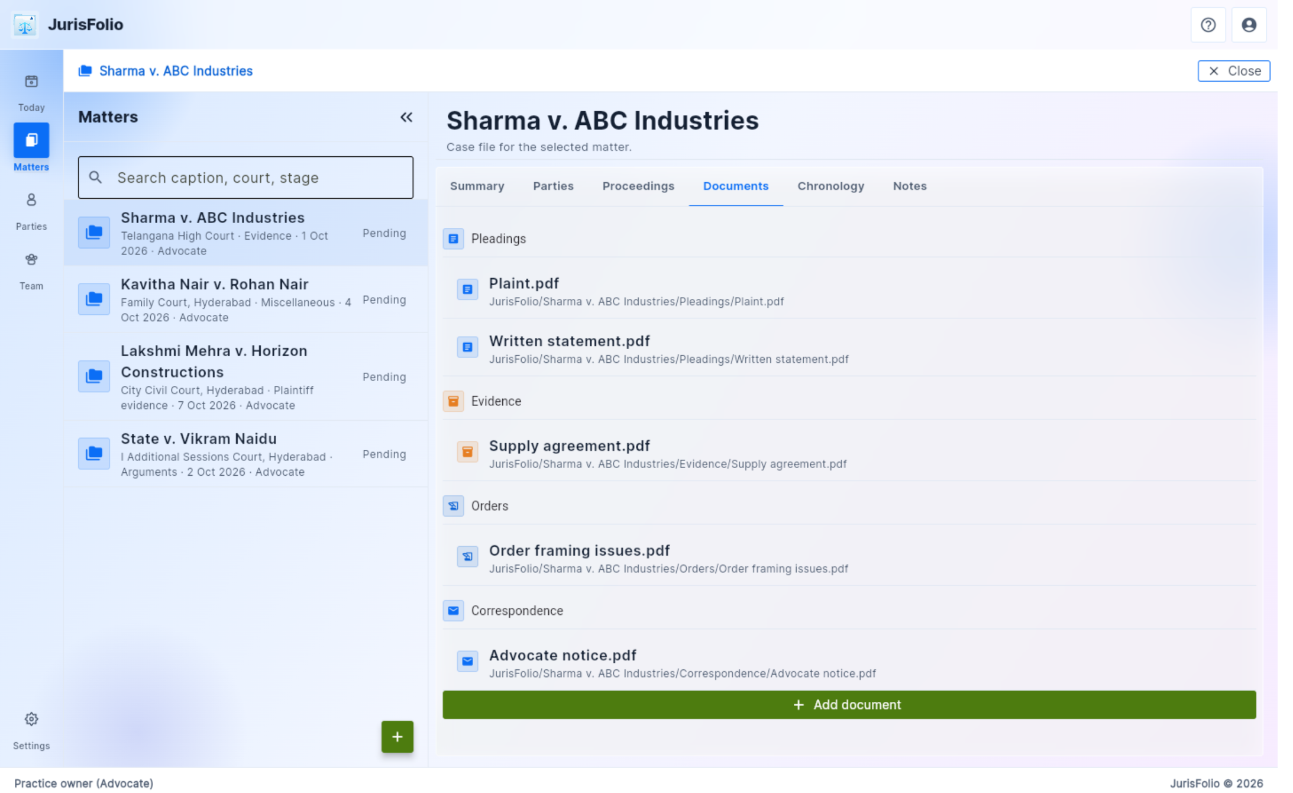Collapse the Matters panel with double chevron
The width and height of the screenshot is (1293, 793).
(406, 117)
